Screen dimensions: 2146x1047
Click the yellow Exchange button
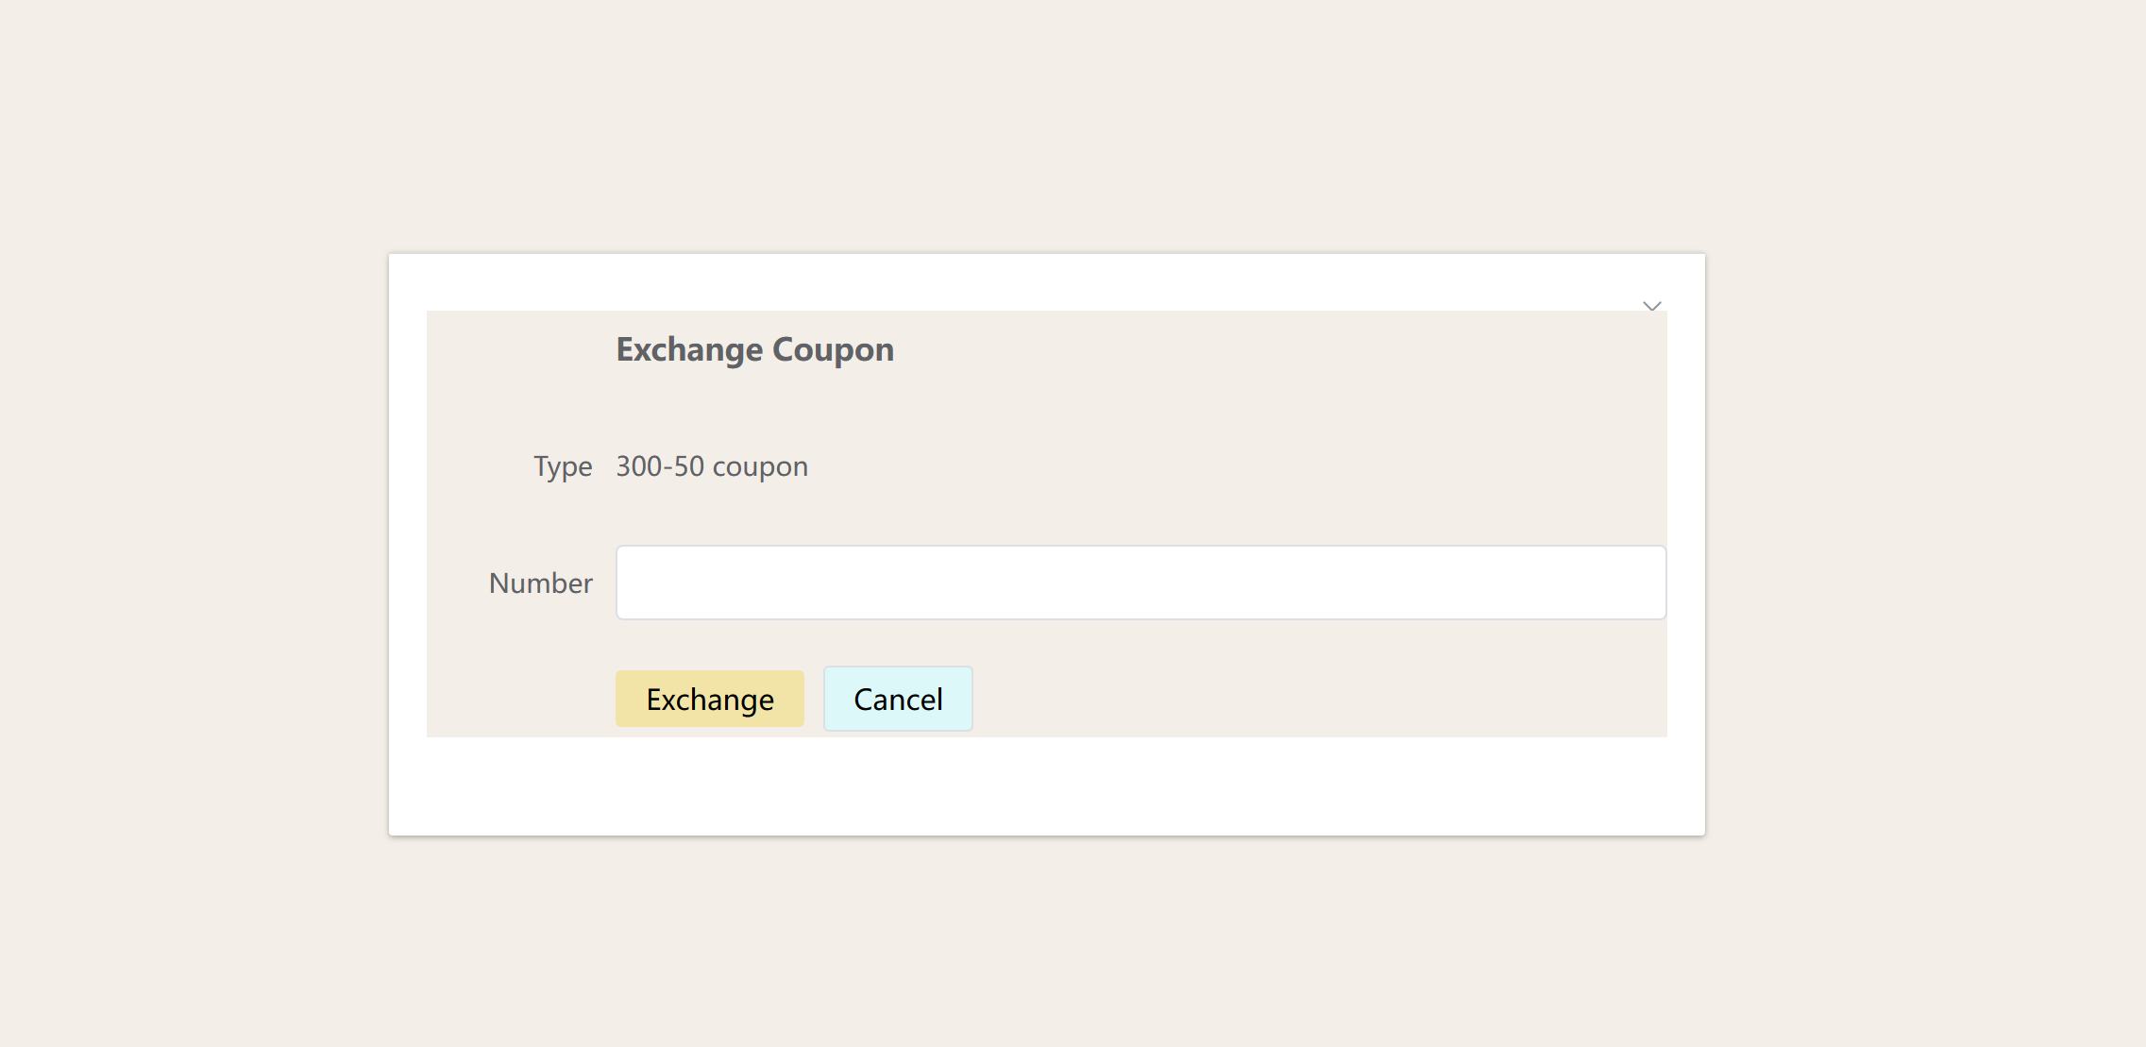click(710, 699)
